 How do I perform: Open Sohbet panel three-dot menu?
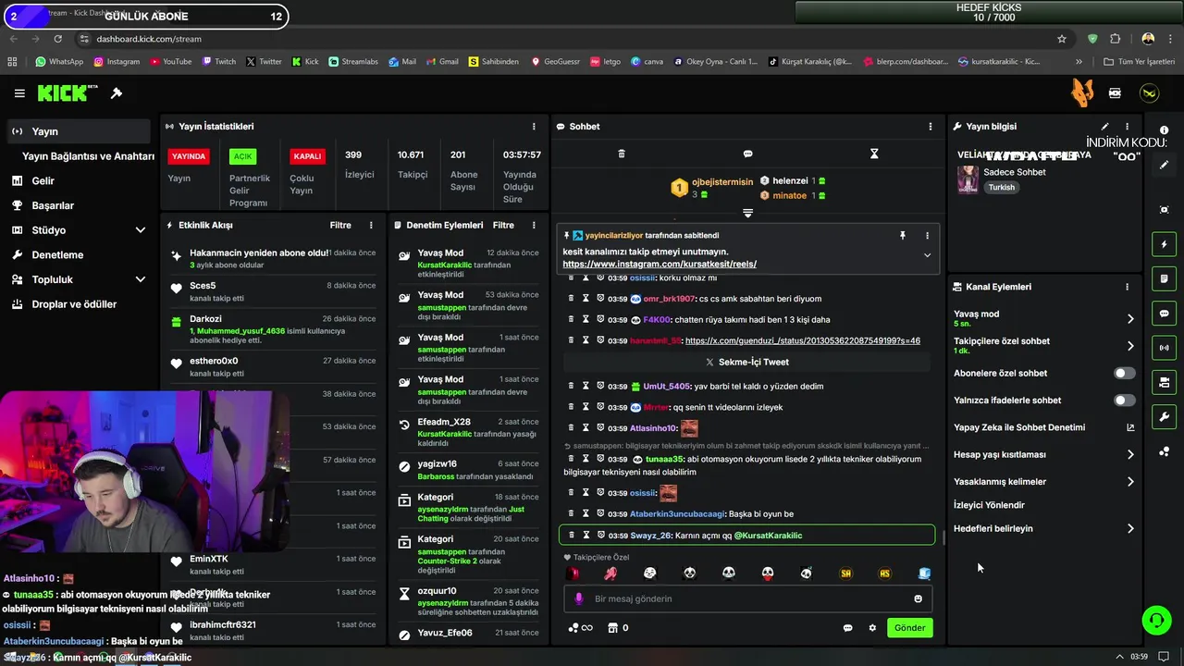pyautogui.click(x=931, y=126)
